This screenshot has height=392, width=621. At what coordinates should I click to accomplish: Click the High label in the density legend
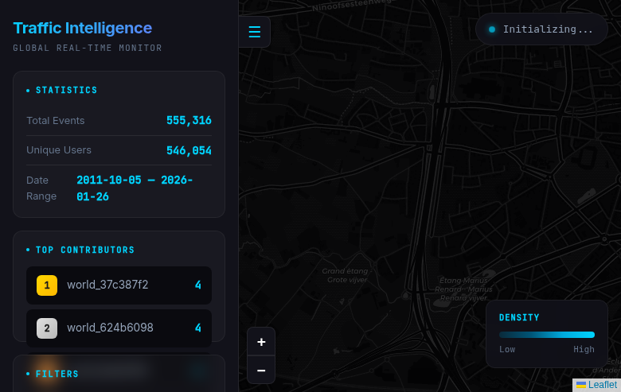click(584, 349)
